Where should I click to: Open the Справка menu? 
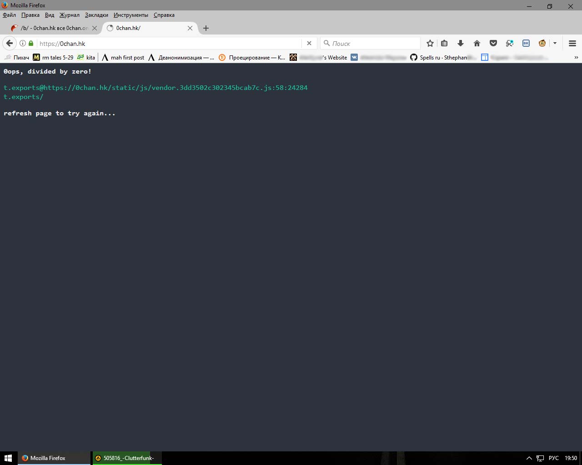(164, 15)
